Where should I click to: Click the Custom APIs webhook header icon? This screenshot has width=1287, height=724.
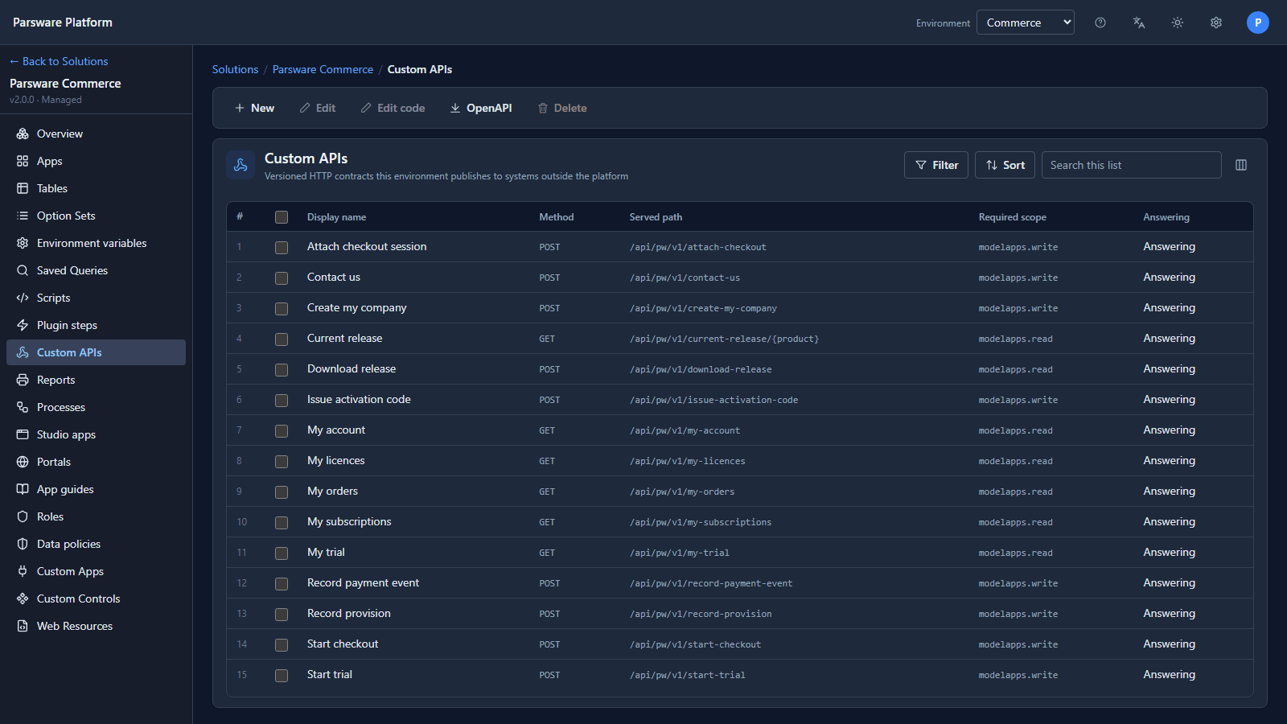[241, 165]
